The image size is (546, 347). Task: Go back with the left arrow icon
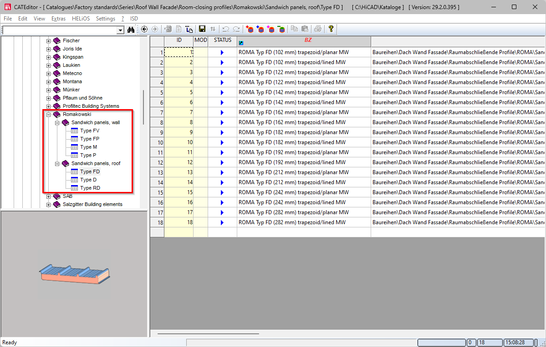click(144, 29)
